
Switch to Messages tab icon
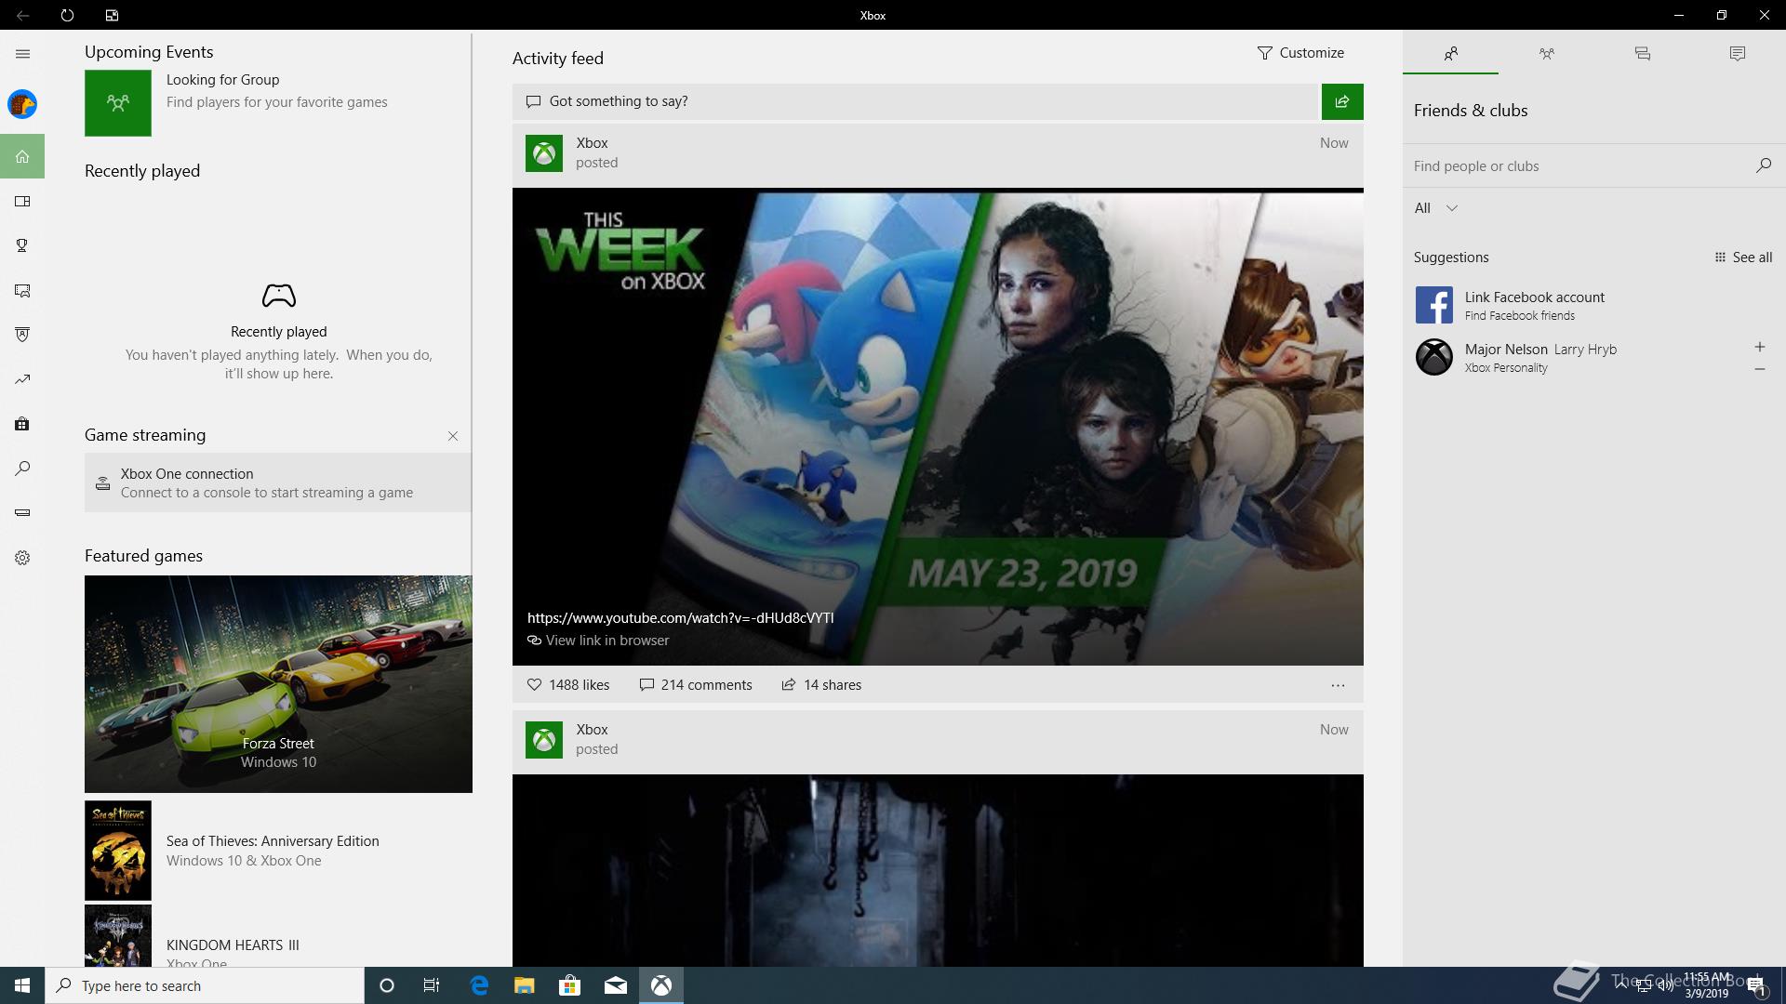click(1642, 54)
